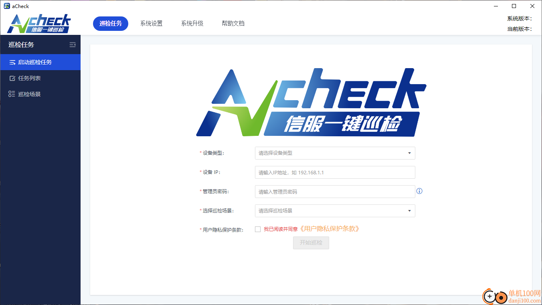Collapse the sidebar using the menu fold icon
The image size is (542, 305).
(x=73, y=45)
